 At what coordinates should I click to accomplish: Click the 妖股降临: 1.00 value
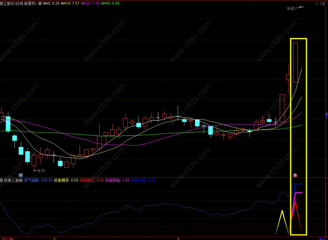pyautogui.click(x=117, y=181)
